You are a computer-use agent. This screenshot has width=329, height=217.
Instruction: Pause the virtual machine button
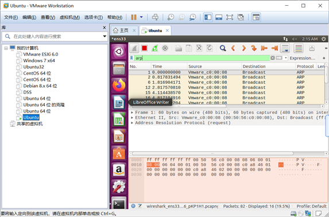click(134, 17)
